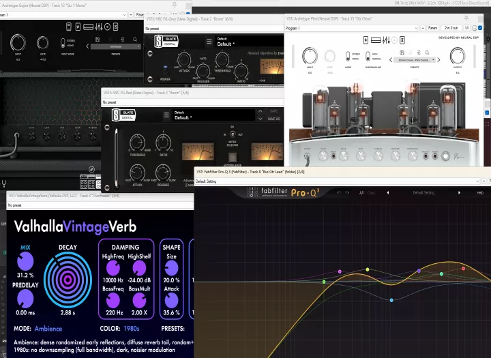Click undo arrow in FabFilter Pro-Q 3
The width and height of the screenshot is (491, 358).
pos(339,192)
